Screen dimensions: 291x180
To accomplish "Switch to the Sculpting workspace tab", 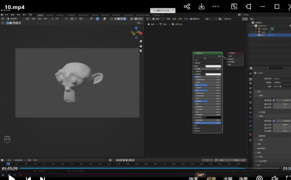I will pos(60,15).
